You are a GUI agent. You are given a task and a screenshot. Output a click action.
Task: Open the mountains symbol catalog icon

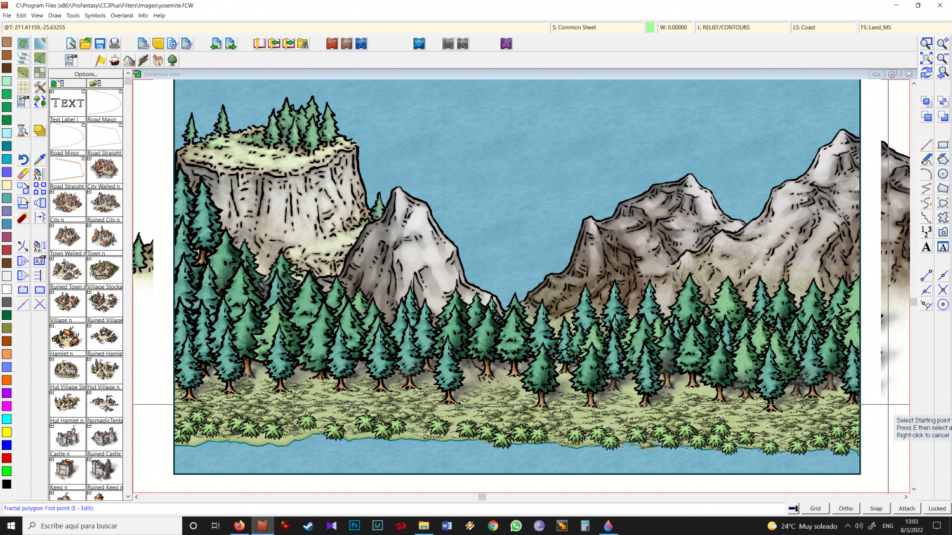point(129,60)
